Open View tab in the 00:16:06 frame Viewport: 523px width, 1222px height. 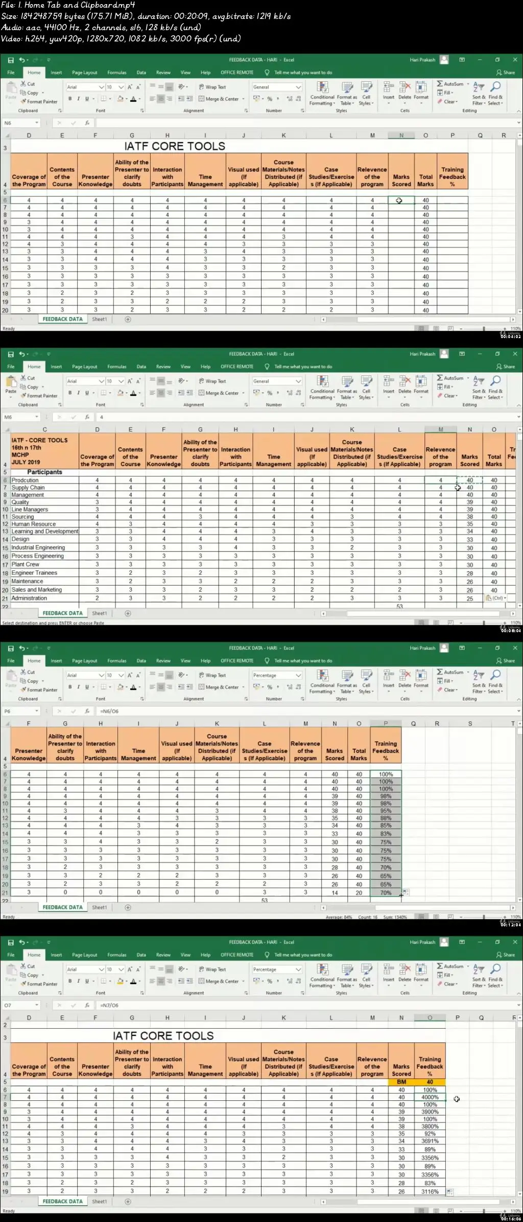[185, 955]
